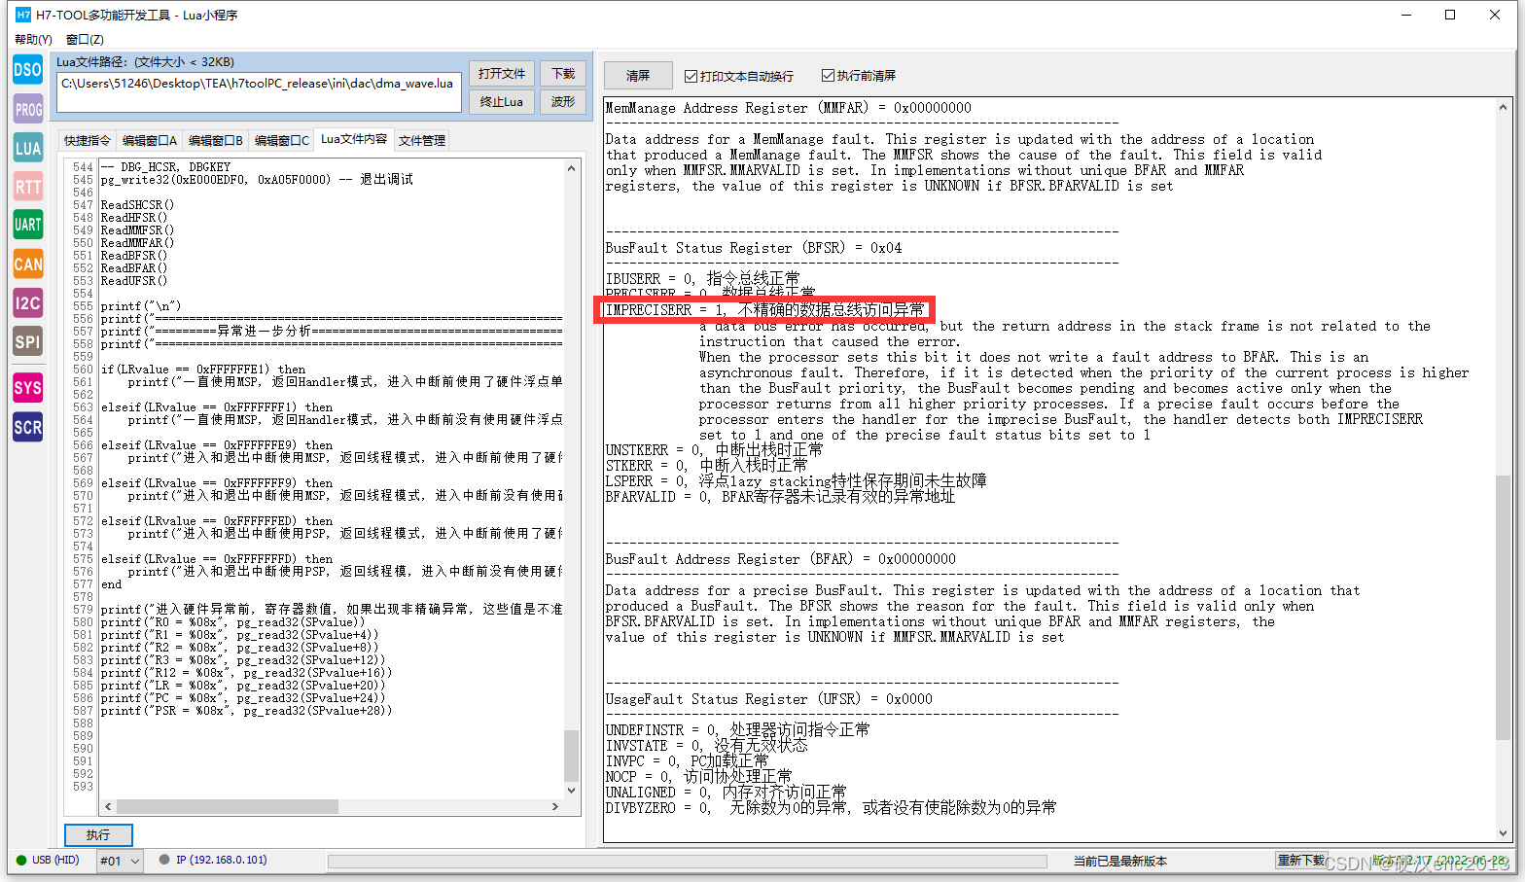Click the Lua code horizontal scrollbar thumb

pos(228,806)
